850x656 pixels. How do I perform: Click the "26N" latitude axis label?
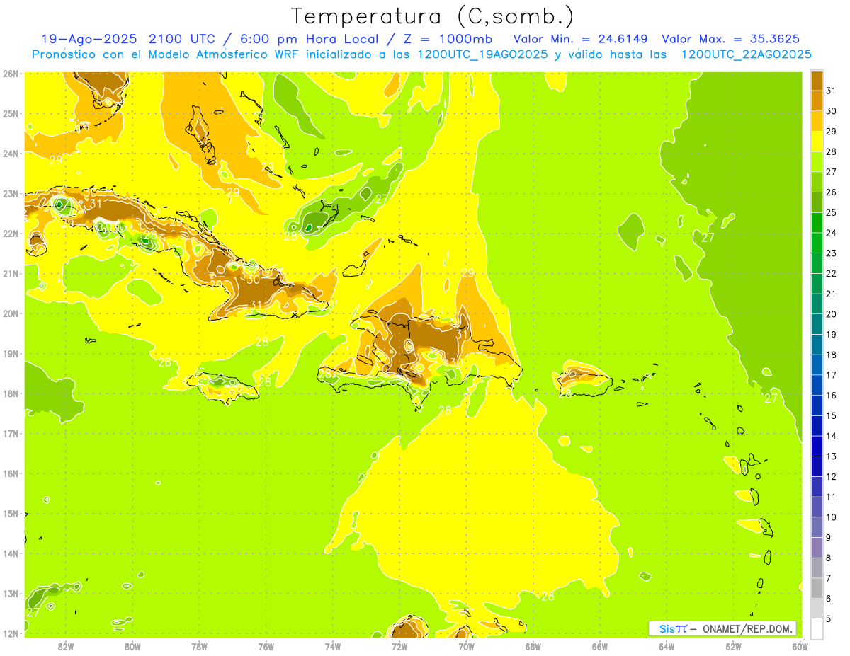(x=11, y=74)
